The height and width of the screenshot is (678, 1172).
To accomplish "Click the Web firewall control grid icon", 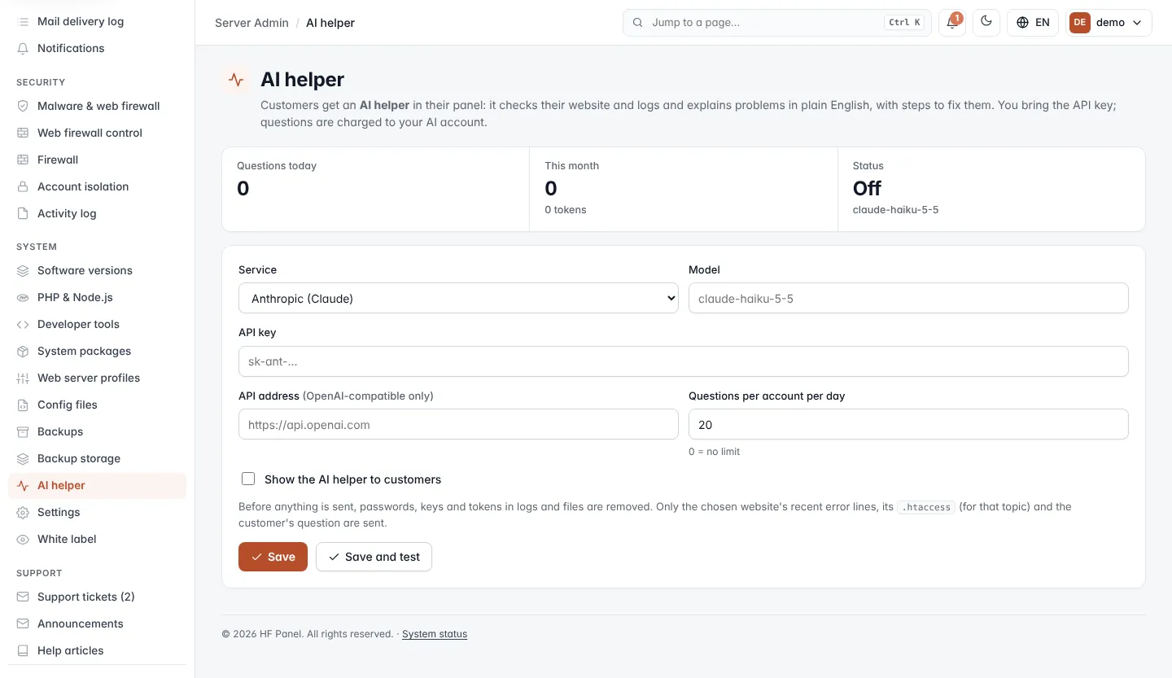I will point(23,133).
